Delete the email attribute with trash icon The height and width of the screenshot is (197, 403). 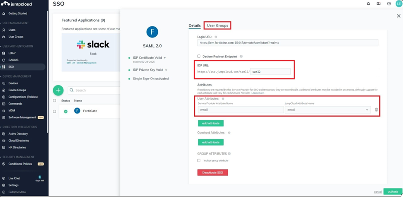(x=376, y=110)
